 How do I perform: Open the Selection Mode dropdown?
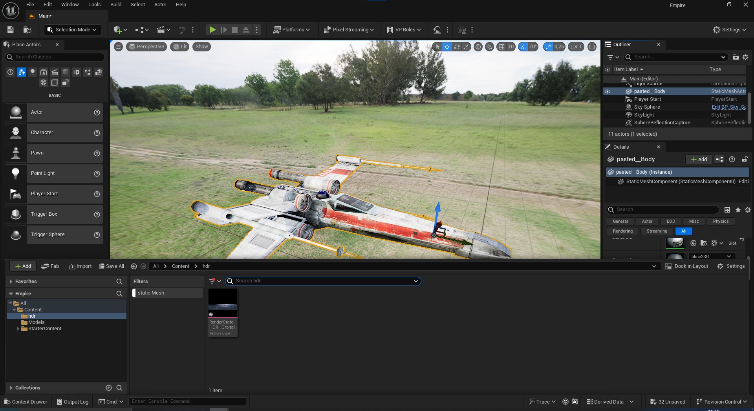(72, 30)
